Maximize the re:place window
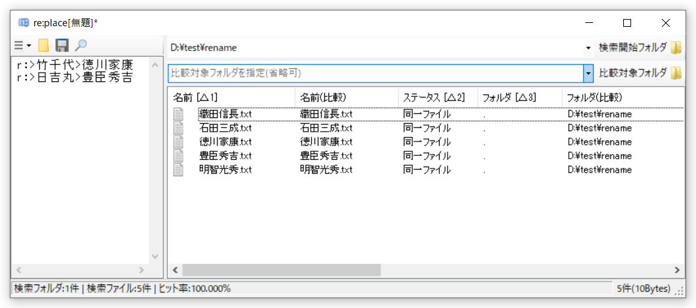This screenshot has width=696, height=308. pyautogui.click(x=627, y=23)
